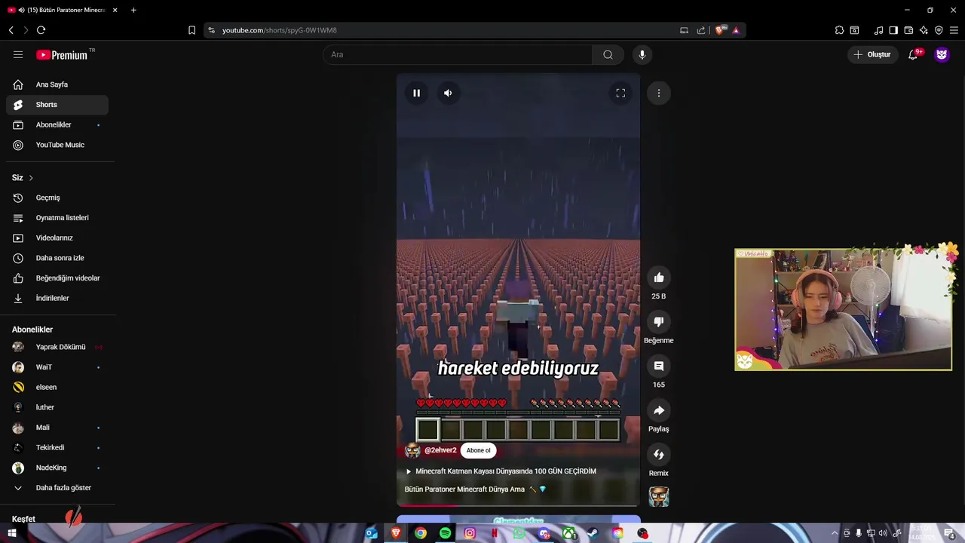Bookmark this page icon
The width and height of the screenshot is (965, 543).
tap(191, 30)
